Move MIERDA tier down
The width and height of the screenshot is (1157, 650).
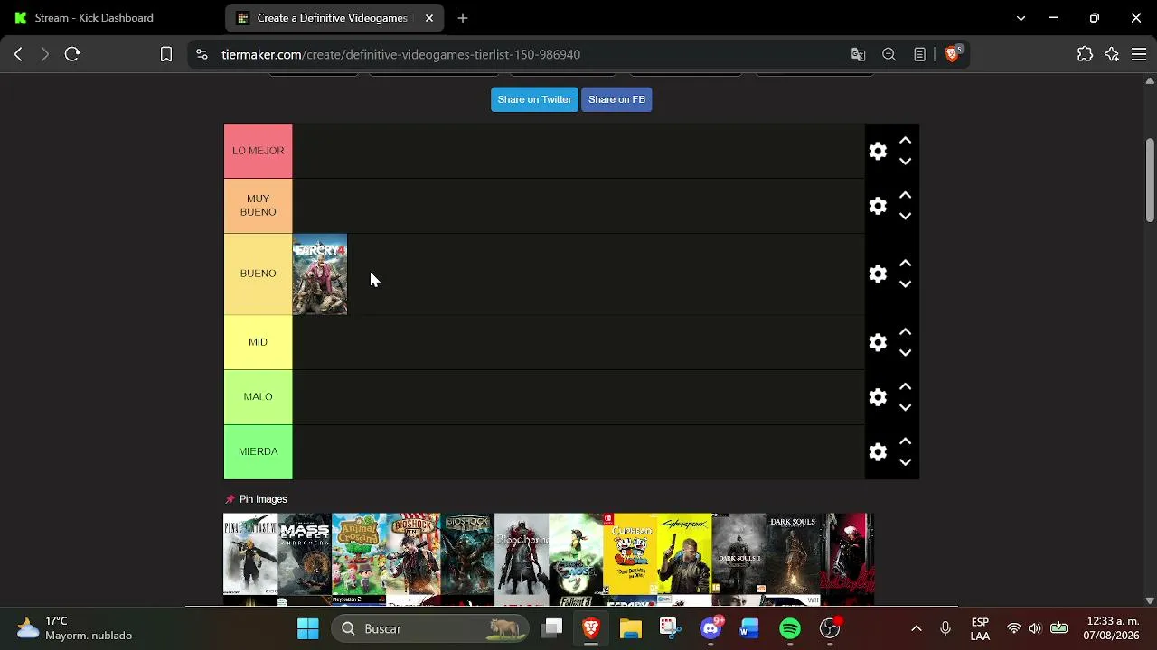pos(905,462)
